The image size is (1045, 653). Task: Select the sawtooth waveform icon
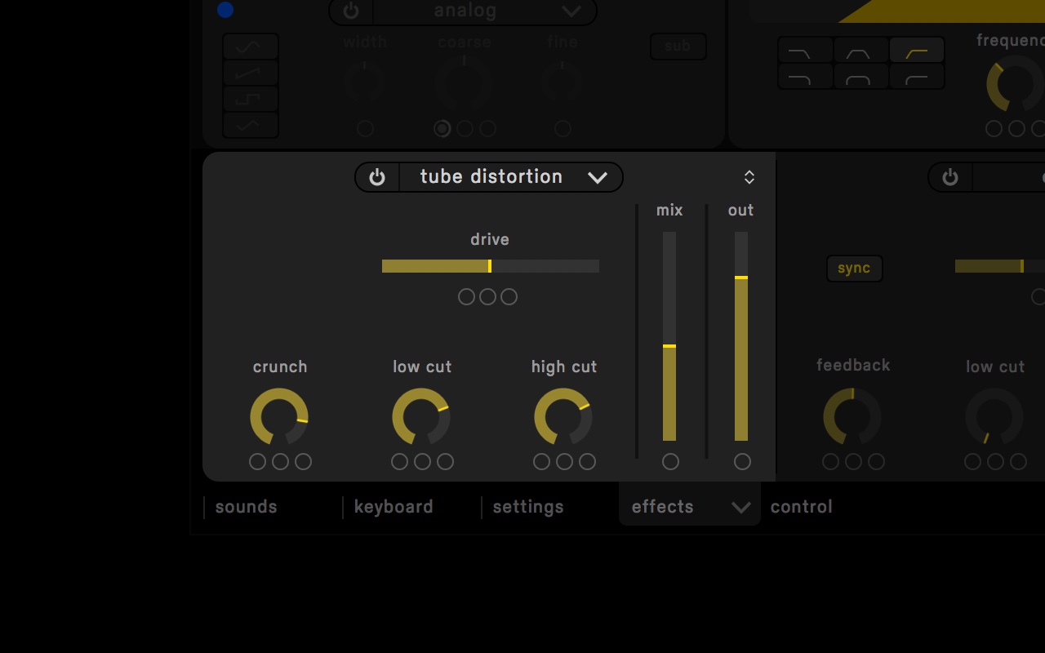251,73
